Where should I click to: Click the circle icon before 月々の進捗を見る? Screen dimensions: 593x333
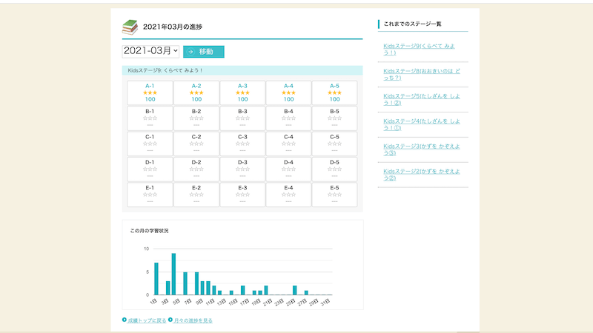point(170,320)
